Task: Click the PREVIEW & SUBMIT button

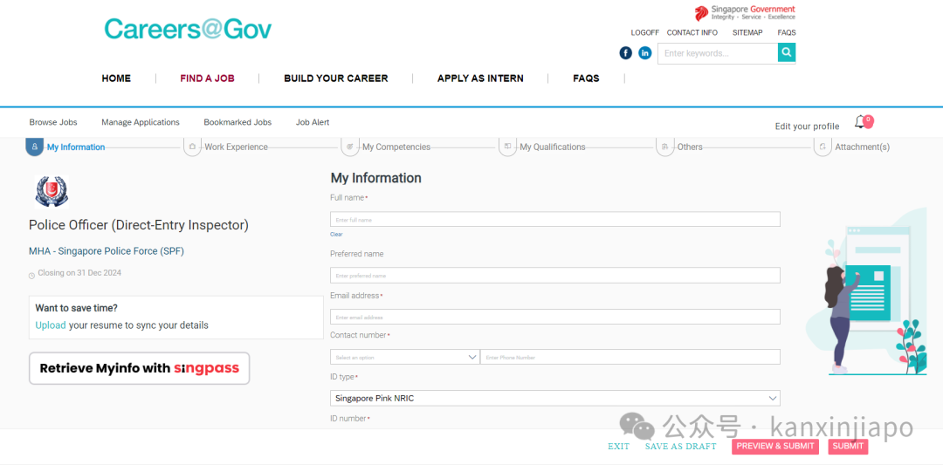Action: (x=775, y=447)
